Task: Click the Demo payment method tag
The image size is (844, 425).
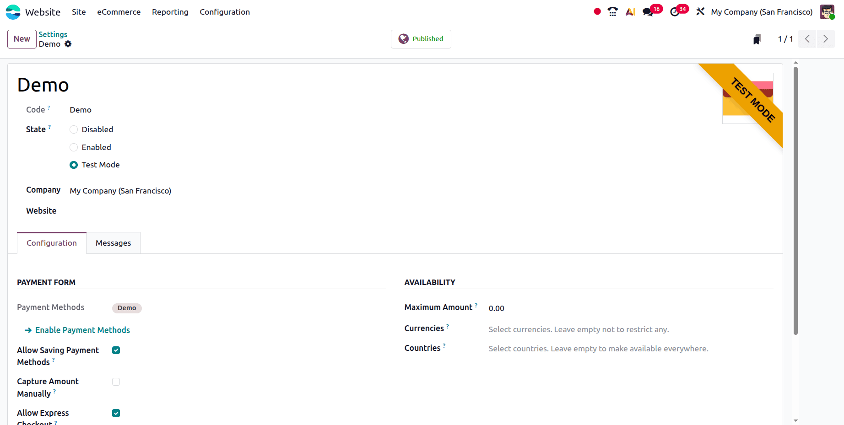Action: (x=127, y=308)
